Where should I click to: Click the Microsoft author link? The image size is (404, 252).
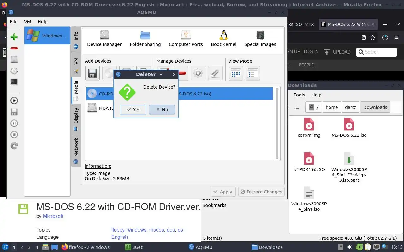(53, 216)
